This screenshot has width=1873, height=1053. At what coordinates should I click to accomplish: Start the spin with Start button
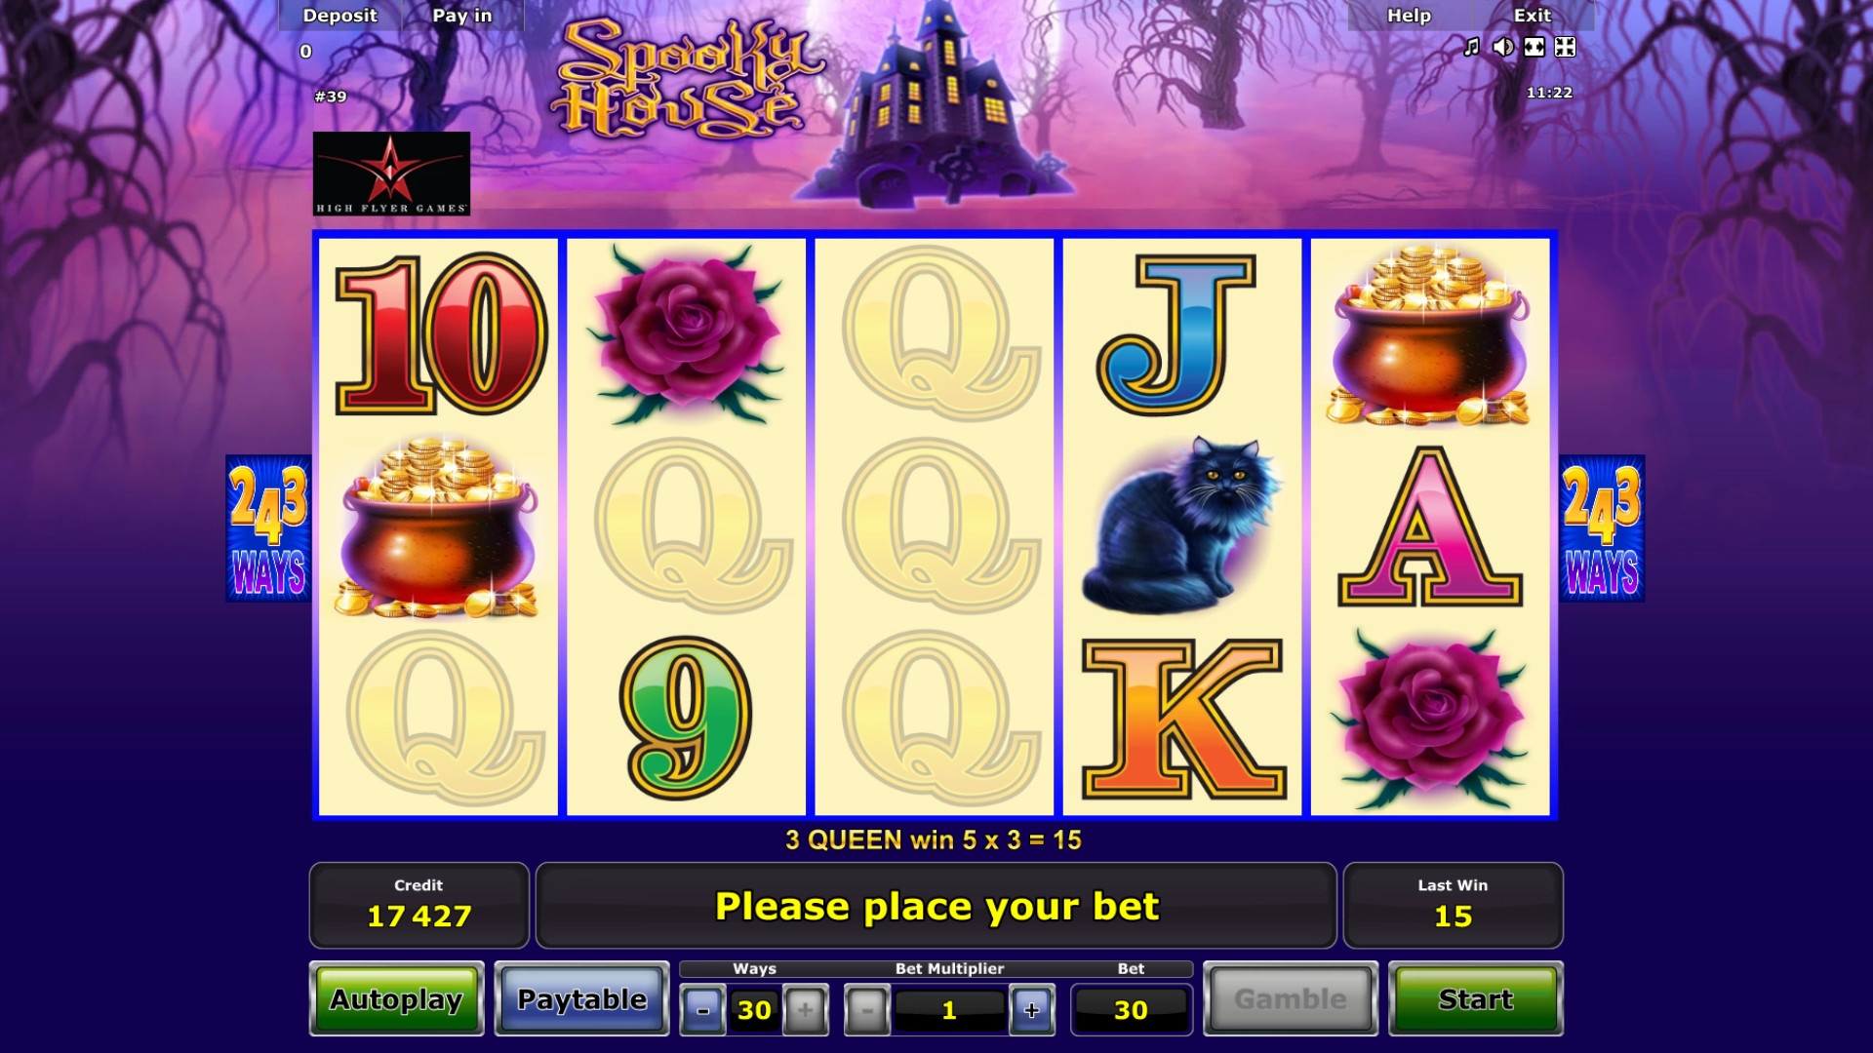(1476, 999)
